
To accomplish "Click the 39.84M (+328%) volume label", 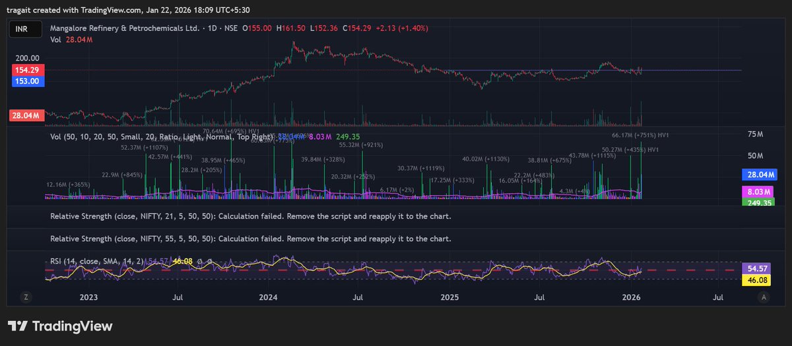I will (x=323, y=160).
